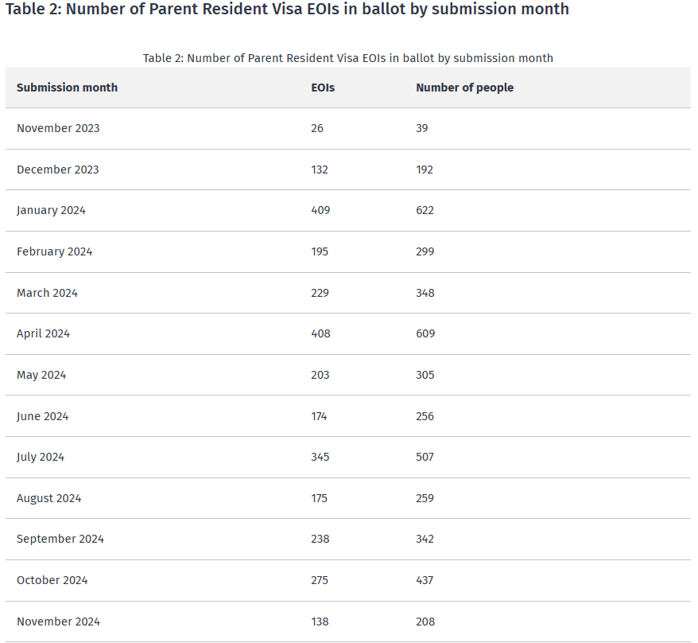
Task: Click the January 2024 EOIs value 409
Action: pyautogui.click(x=320, y=210)
